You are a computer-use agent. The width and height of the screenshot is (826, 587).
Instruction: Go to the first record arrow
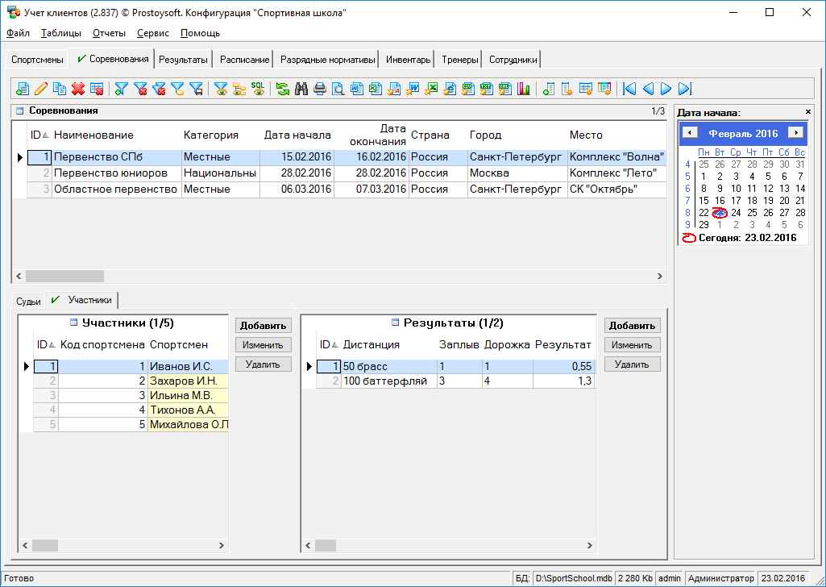point(629,89)
